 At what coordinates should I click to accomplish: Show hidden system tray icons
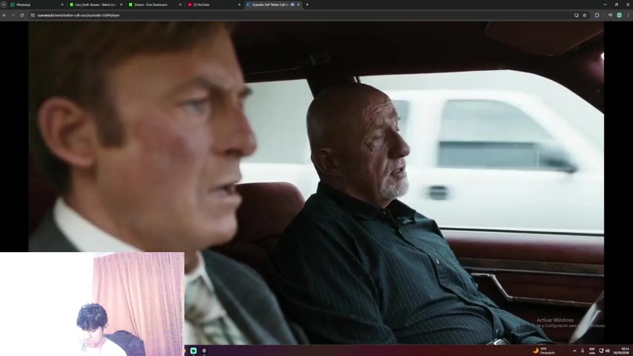(574, 351)
